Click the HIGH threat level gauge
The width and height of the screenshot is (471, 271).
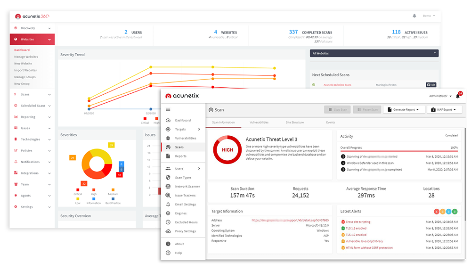tap(227, 149)
